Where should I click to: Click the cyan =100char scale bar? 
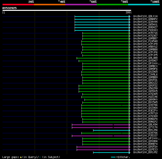pyautogui.click(x=113, y=157)
